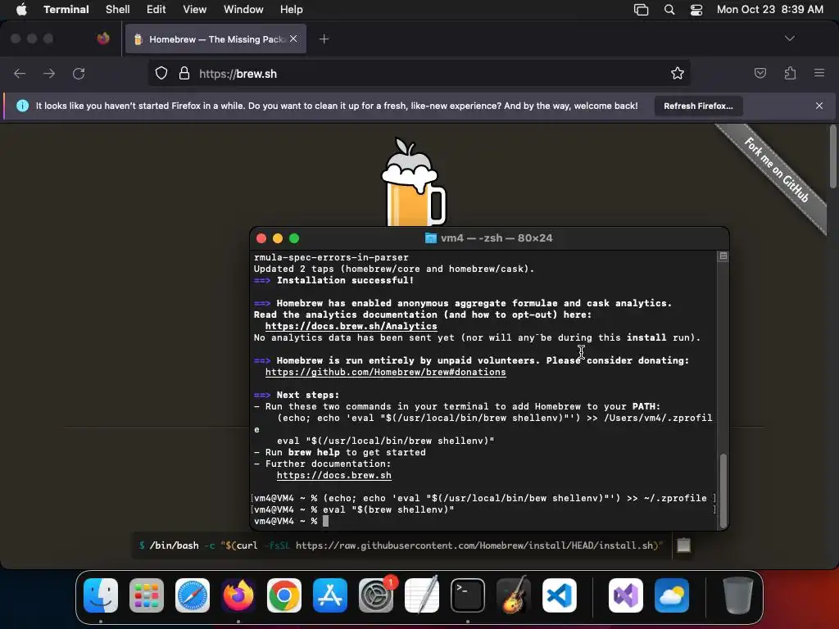Click the brew.sh address bar
Viewport: 839px width, 629px height.
click(419, 73)
